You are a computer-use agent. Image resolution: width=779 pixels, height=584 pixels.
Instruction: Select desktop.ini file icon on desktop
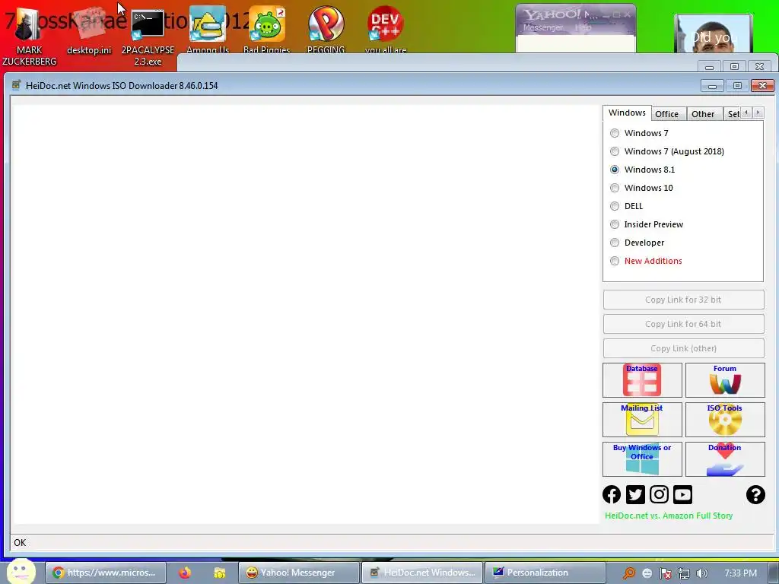(90, 30)
